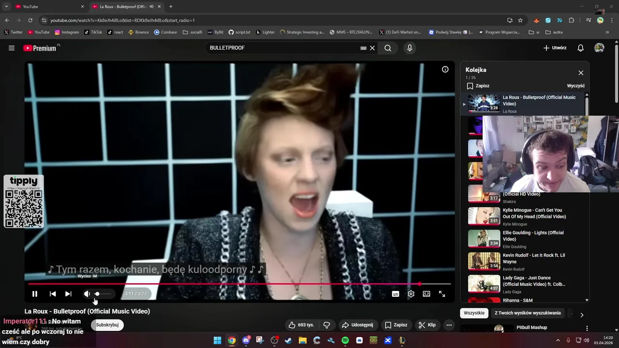This screenshot has width=619, height=348.
Task: Toggle subtitles with the captions icon
Action: click(x=396, y=294)
